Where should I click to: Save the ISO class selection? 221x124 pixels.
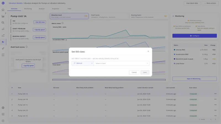[145, 72]
